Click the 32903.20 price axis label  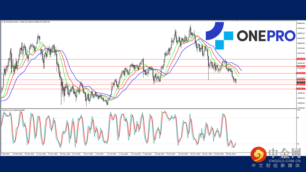pos(301,98)
